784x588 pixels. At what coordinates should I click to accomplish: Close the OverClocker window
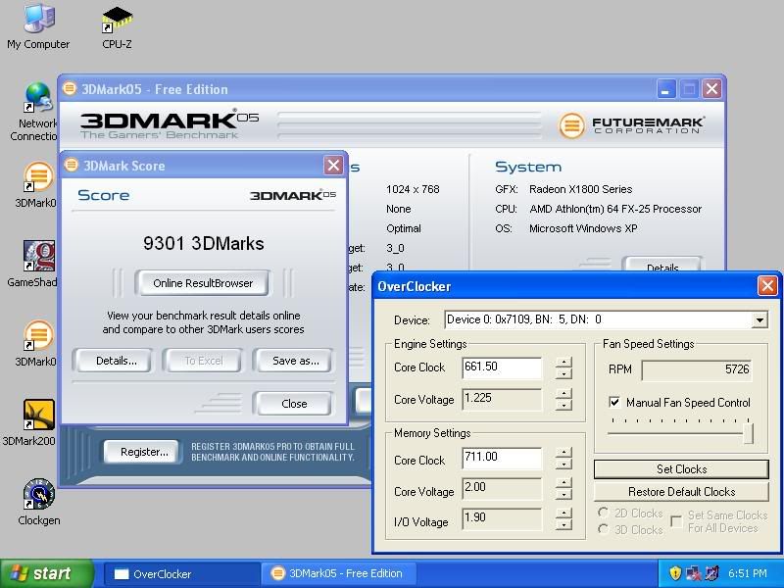click(766, 286)
